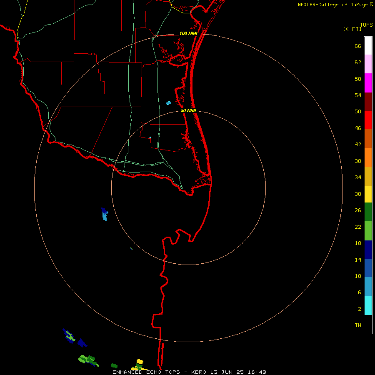Click the small dark green echo beside the yellow cell

tap(114, 366)
